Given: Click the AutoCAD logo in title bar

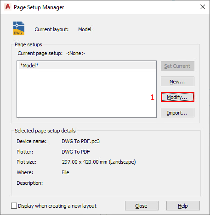Looking at the screenshot, I should (x=8, y=7).
